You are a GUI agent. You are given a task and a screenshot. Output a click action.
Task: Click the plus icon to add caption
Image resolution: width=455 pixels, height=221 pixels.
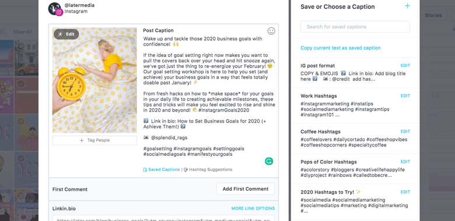pyautogui.click(x=407, y=6)
